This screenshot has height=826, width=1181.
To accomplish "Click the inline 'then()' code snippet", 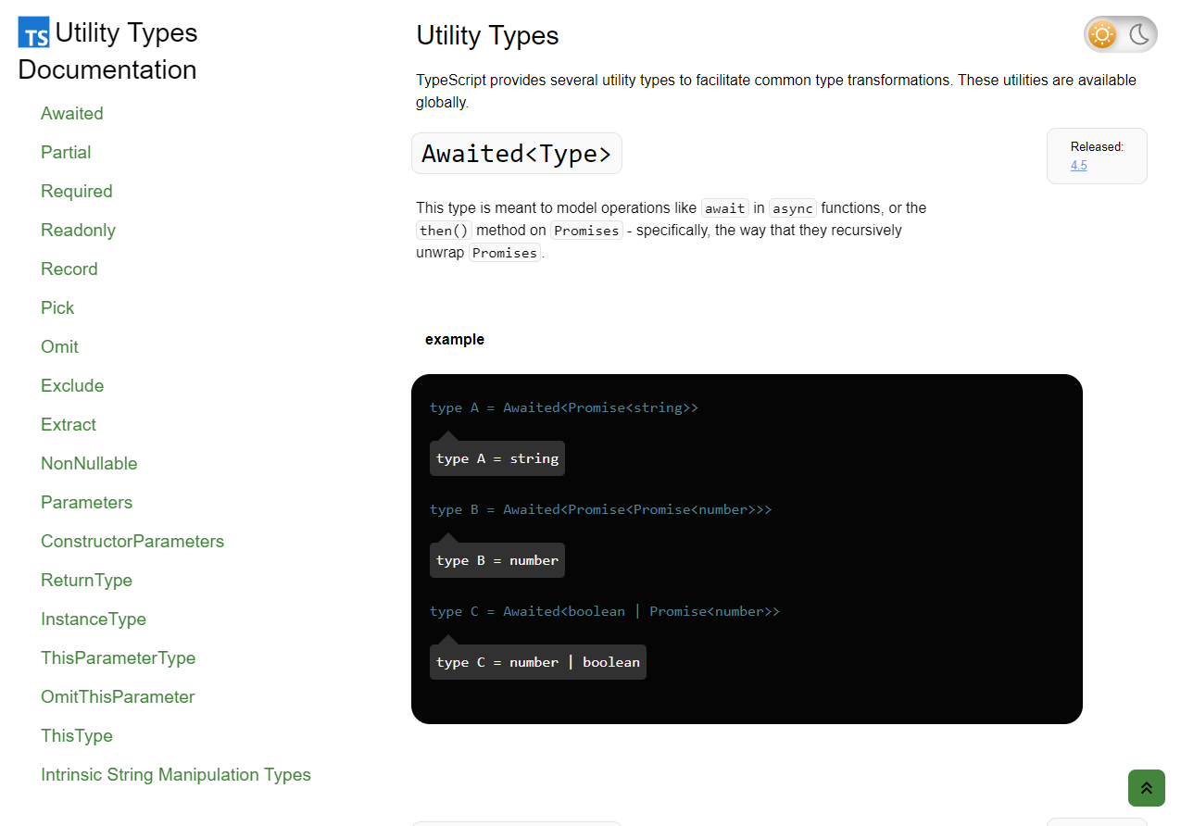I will [x=444, y=231].
